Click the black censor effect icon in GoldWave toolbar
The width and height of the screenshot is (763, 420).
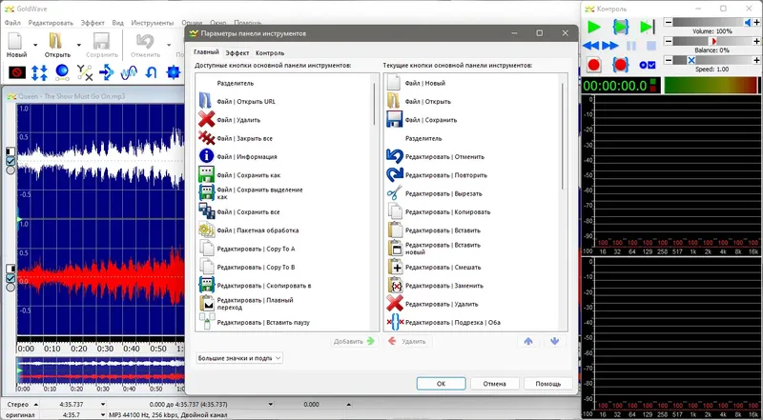click(x=17, y=72)
